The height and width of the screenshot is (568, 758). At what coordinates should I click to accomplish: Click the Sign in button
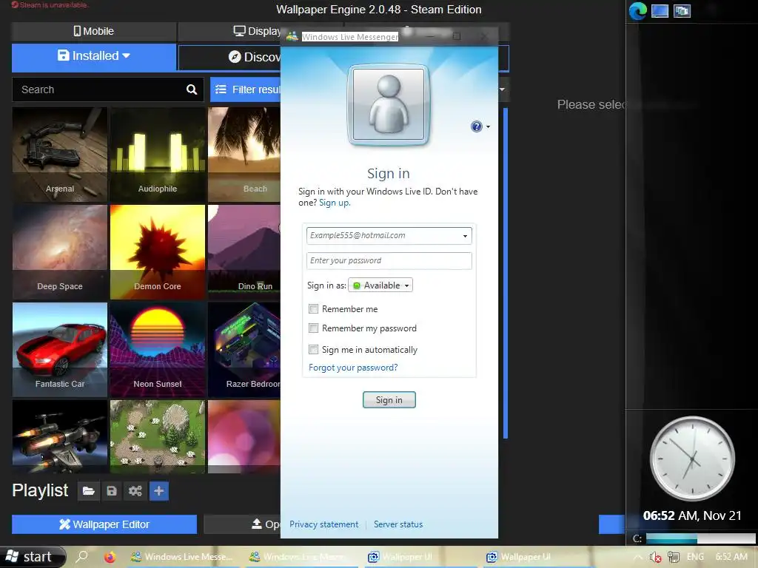(x=389, y=400)
